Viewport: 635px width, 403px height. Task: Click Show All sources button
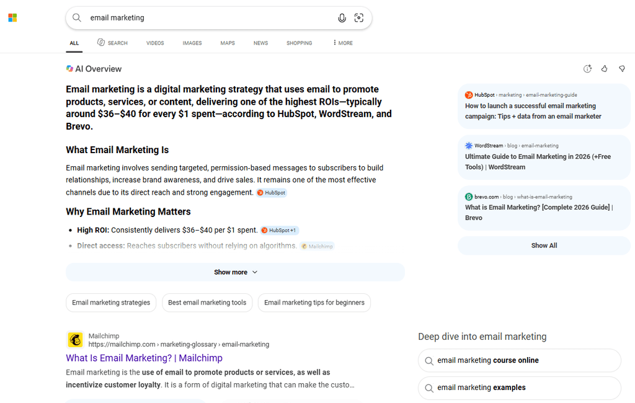(544, 246)
